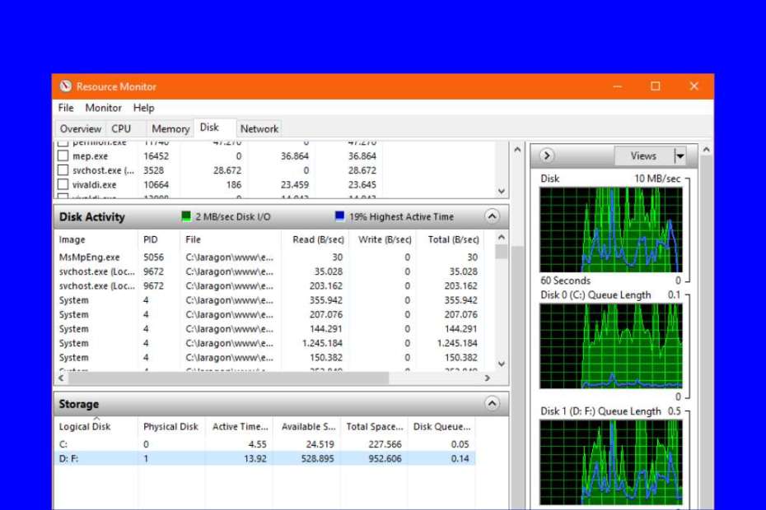Toggle the mep.exe process checkbox

(63, 155)
